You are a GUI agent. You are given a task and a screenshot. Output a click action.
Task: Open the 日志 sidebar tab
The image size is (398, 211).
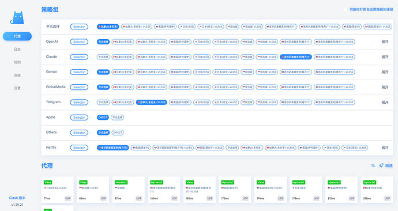[x=17, y=49]
